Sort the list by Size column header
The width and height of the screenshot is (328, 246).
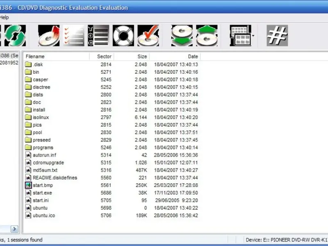[x=132, y=57]
